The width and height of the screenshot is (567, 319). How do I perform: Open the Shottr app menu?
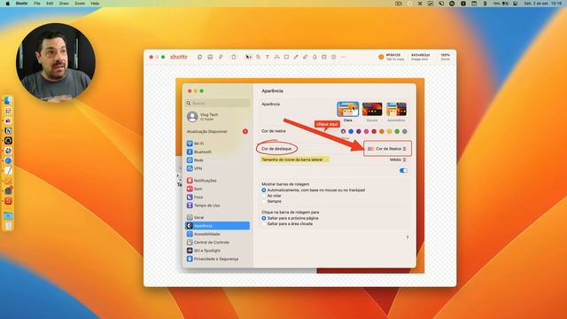click(x=21, y=4)
